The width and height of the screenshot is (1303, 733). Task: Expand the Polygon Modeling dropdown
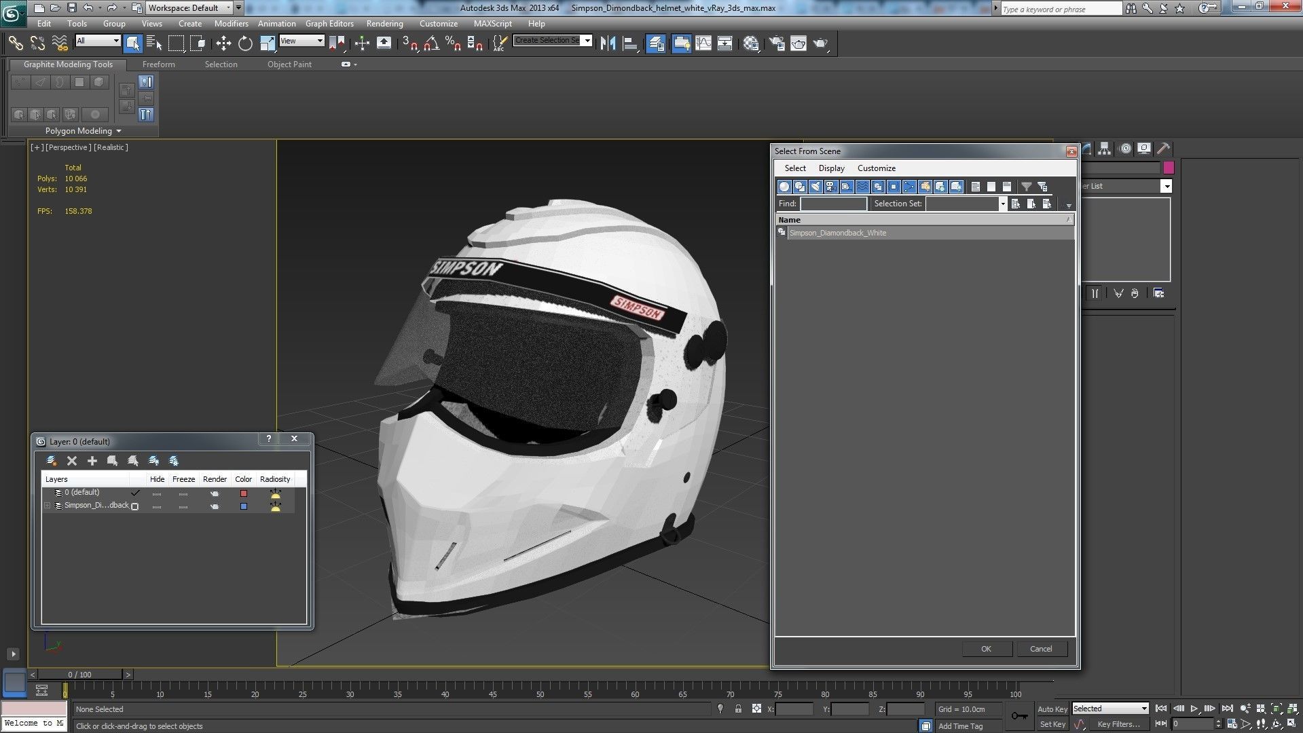click(84, 131)
